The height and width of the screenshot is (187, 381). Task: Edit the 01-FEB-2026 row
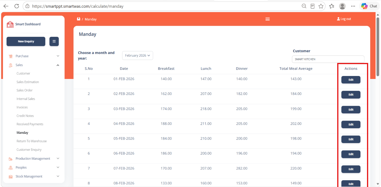tap(351, 80)
